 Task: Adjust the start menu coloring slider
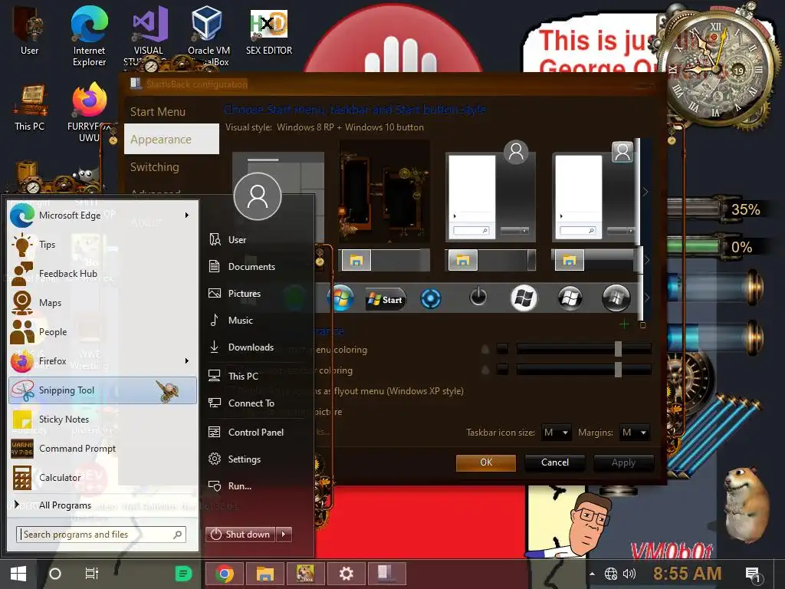pyautogui.click(x=583, y=349)
